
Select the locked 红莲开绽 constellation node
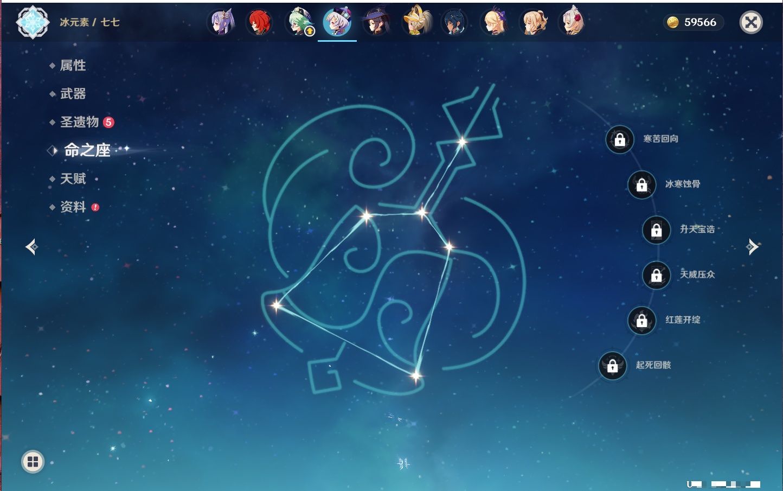641,321
